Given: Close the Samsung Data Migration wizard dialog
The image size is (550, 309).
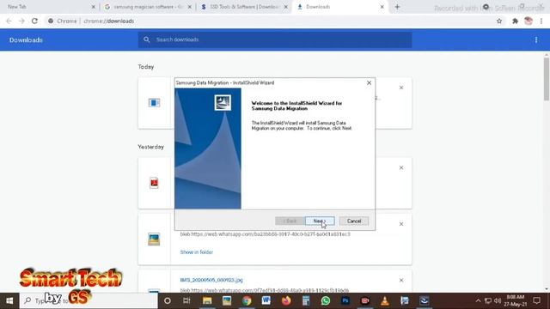Looking at the screenshot, I should (369, 82).
